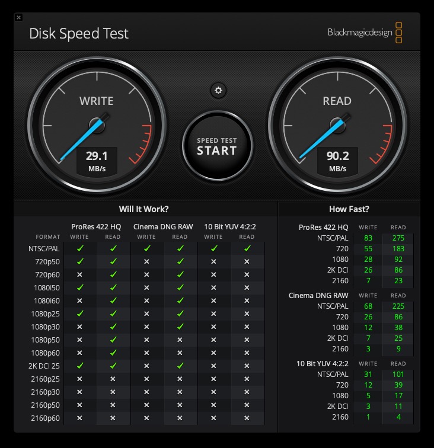Image resolution: width=434 pixels, height=448 pixels.
Task: Open settings via the gear icon
Action: (218, 90)
